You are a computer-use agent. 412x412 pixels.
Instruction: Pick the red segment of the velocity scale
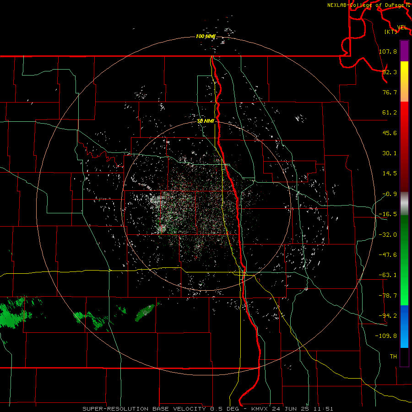pyautogui.click(x=404, y=146)
